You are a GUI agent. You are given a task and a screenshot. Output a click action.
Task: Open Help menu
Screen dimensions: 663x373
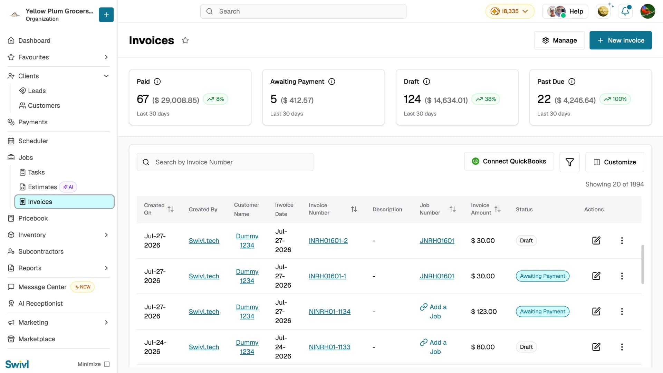pos(565,11)
